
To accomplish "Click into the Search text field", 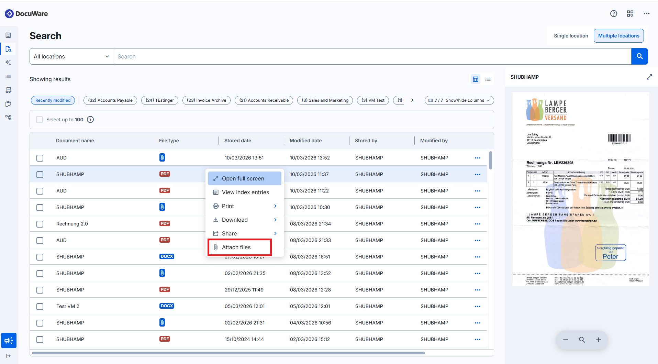I will 373,56.
